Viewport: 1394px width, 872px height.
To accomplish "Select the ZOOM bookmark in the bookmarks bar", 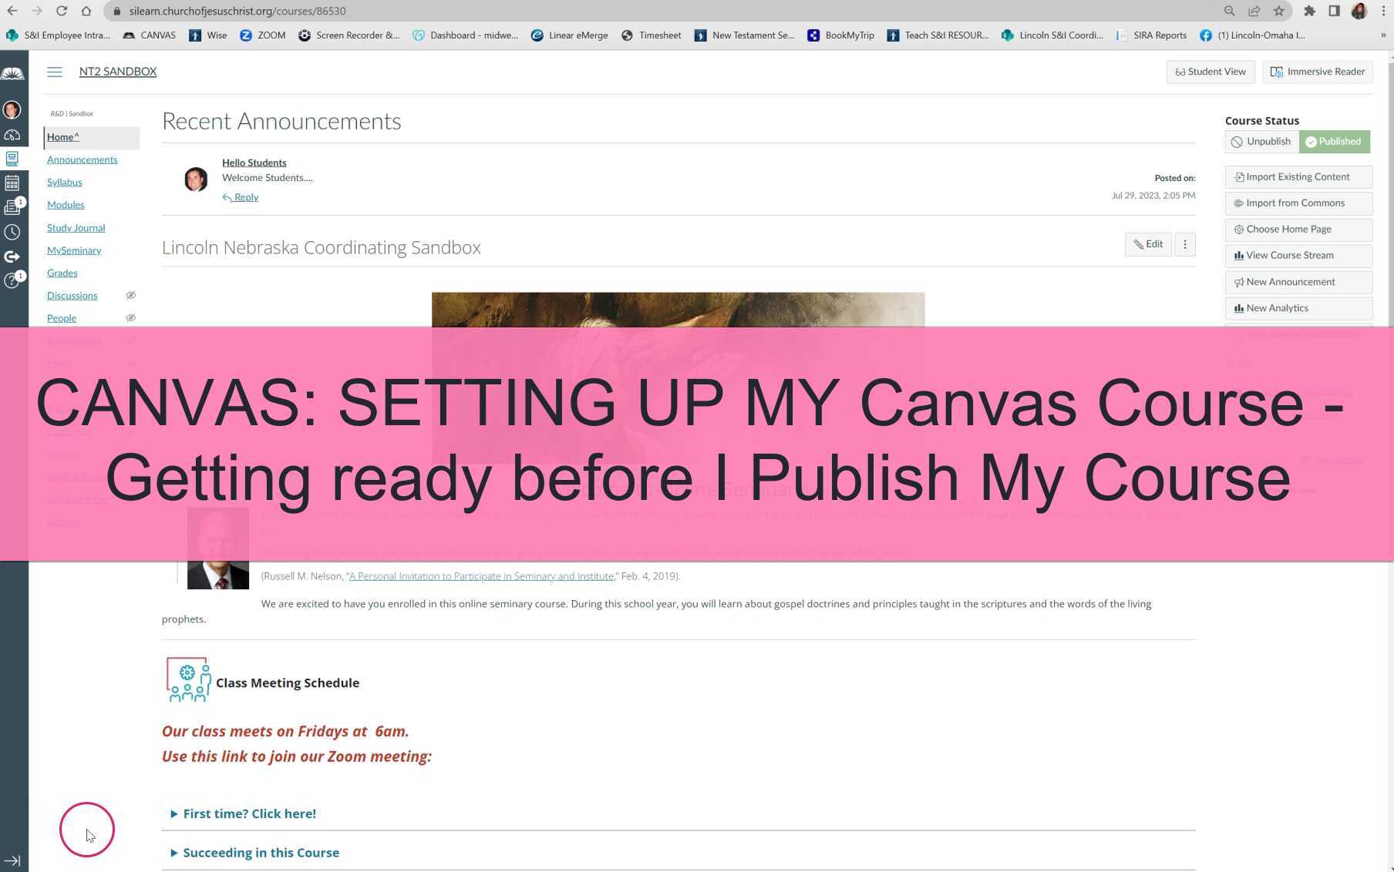I will click(262, 35).
